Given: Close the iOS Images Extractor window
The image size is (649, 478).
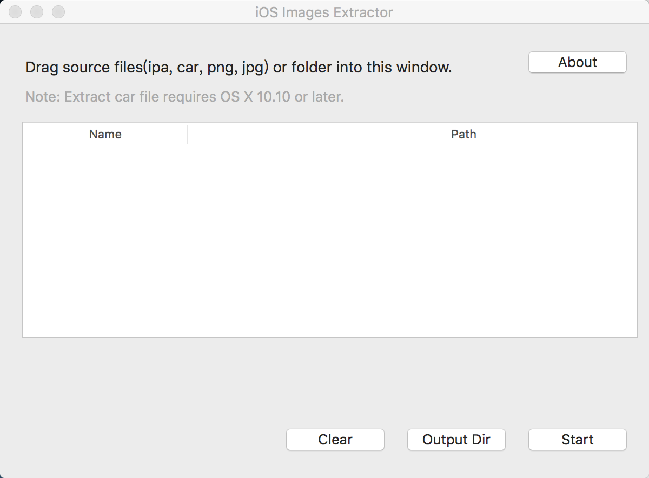Looking at the screenshot, I should (x=16, y=12).
